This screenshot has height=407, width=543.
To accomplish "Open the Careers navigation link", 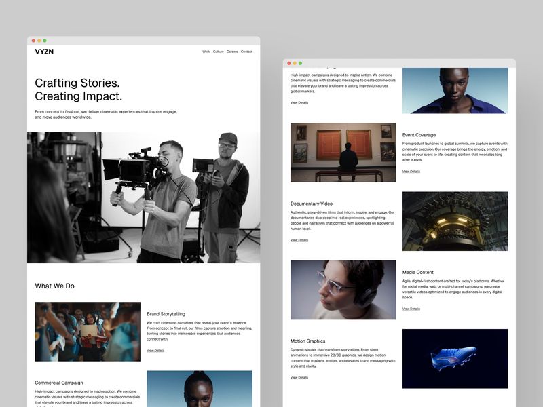I will [232, 51].
